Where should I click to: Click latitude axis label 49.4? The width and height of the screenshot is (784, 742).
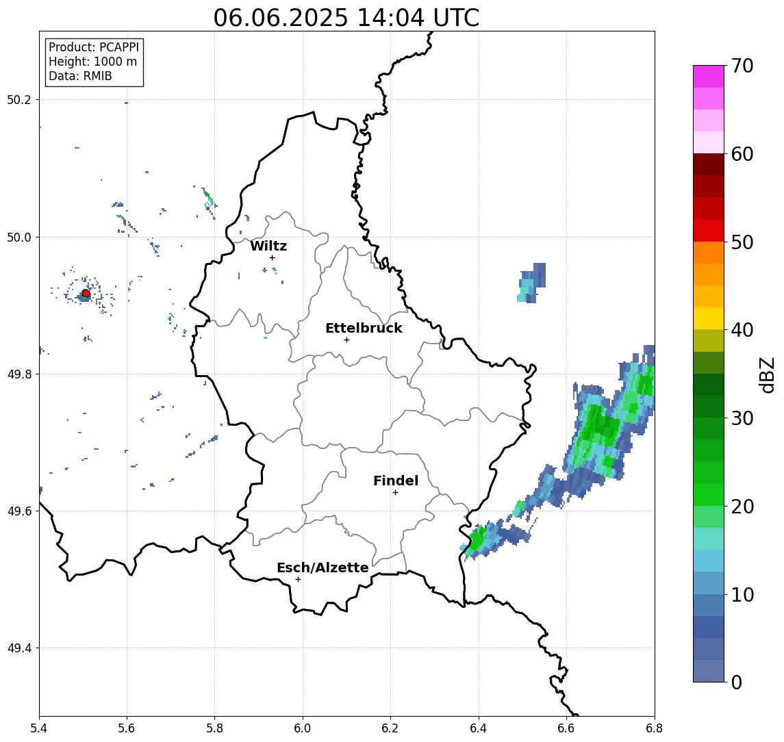click(19, 648)
